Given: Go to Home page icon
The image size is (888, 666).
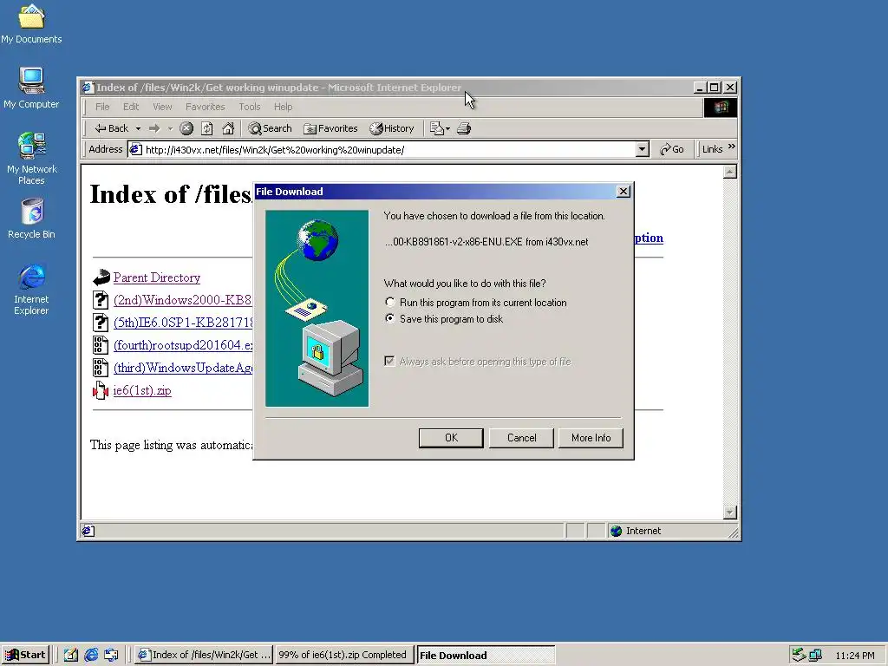Looking at the screenshot, I should (228, 128).
